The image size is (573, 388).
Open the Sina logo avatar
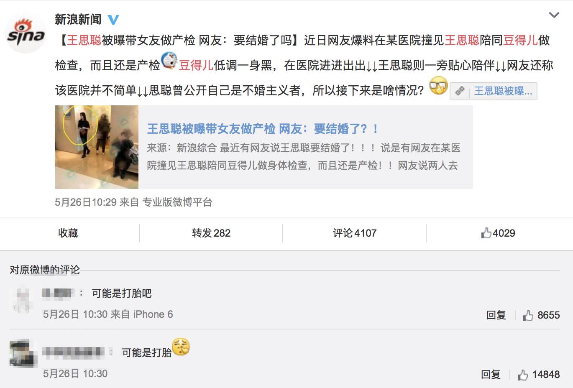(26, 34)
